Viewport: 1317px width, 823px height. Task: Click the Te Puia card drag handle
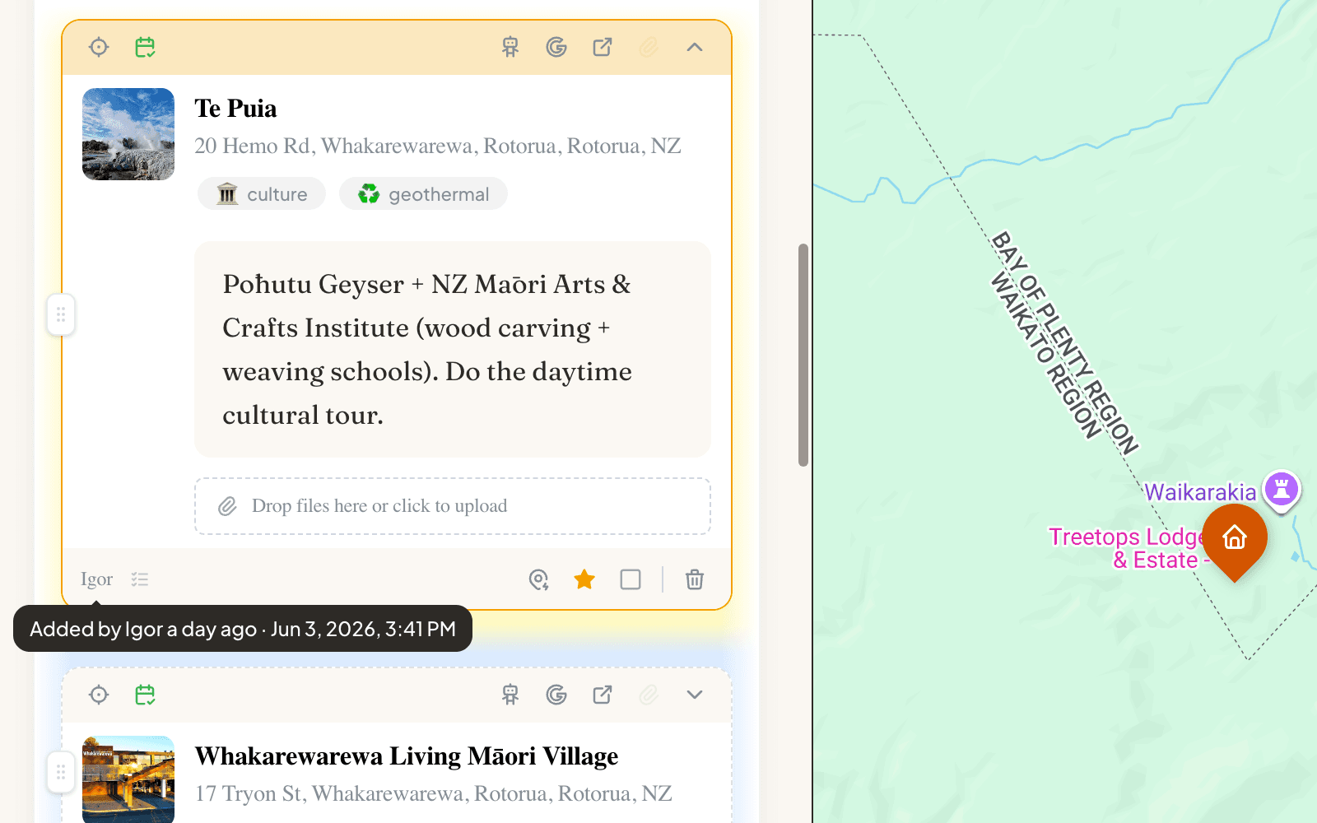tap(61, 314)
